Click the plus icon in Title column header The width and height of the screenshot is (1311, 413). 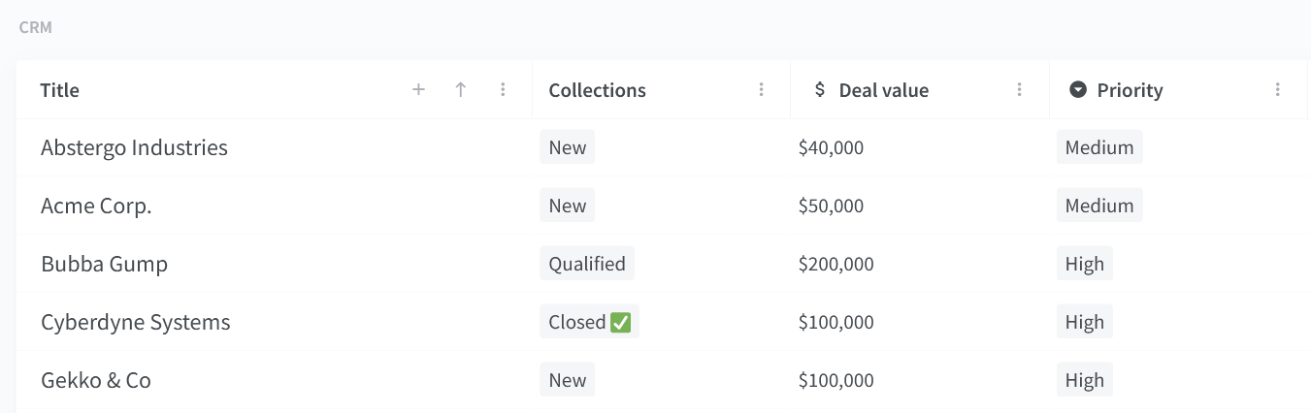pyautogui.click(x=419, y=90)
